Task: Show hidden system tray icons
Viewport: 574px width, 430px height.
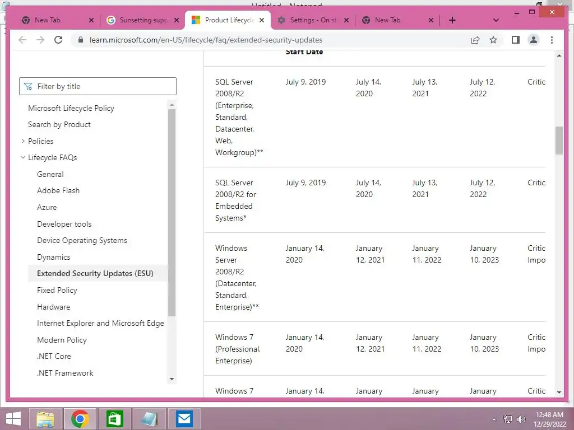Action: [494, 419]
